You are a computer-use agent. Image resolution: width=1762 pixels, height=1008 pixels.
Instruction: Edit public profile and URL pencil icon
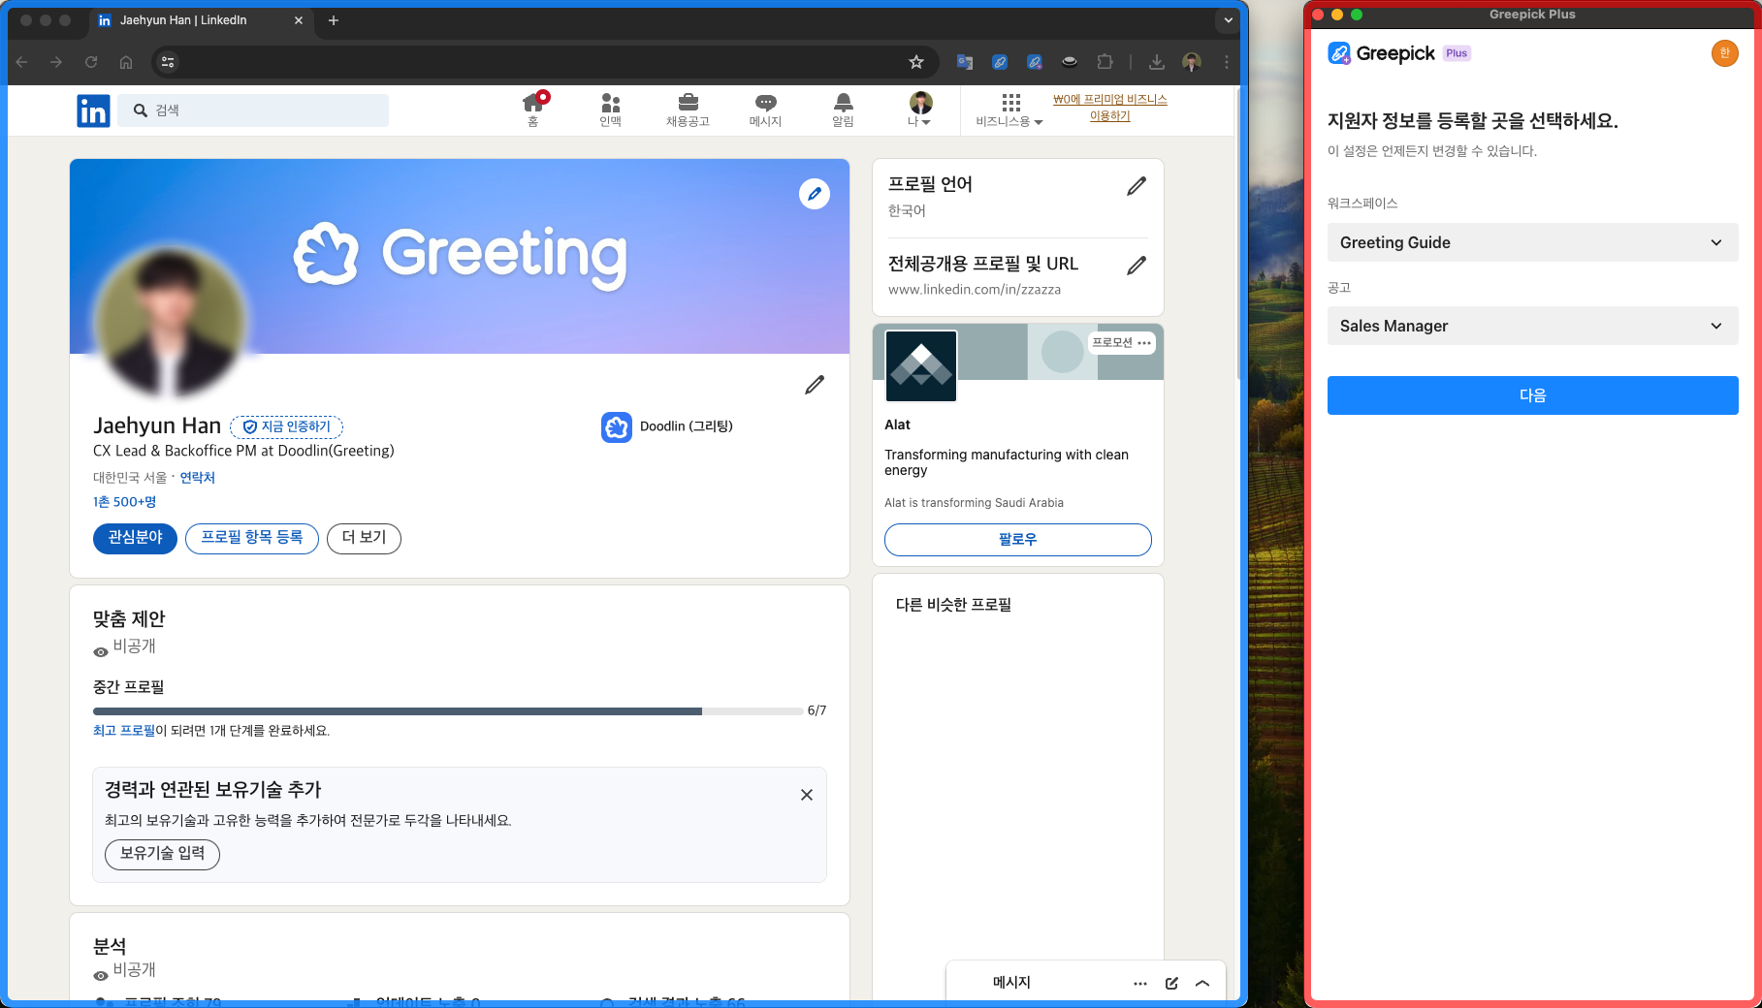pyautogui.click(x=1137, y=266)
